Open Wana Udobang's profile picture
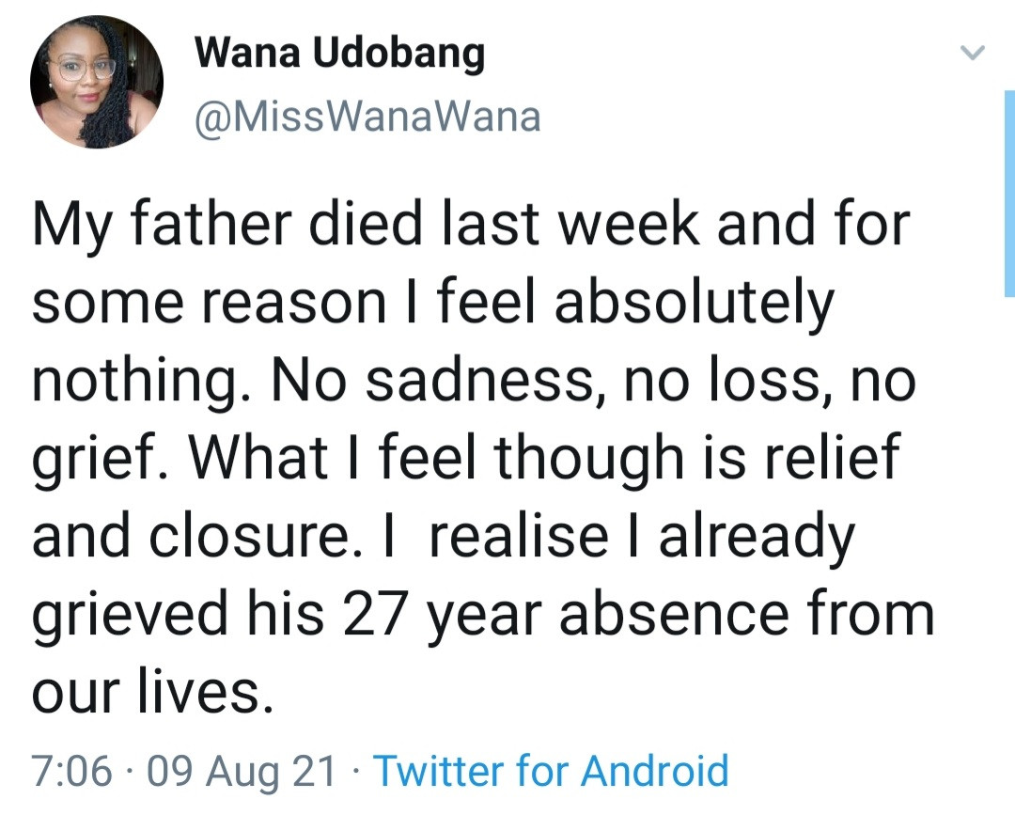 coord(97,83)
